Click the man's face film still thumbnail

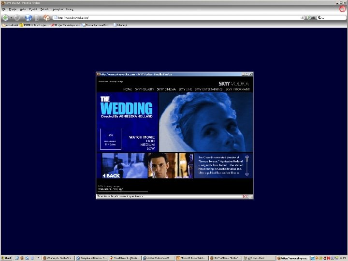(x=171, y=166)
